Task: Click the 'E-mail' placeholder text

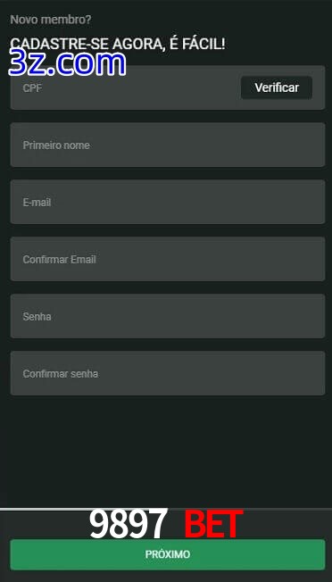Action: (37, 203)
